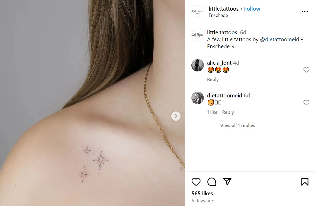The image size is (315, 206).
Task: Like the post using the heart icon
Action: click(x=196, y=182)
